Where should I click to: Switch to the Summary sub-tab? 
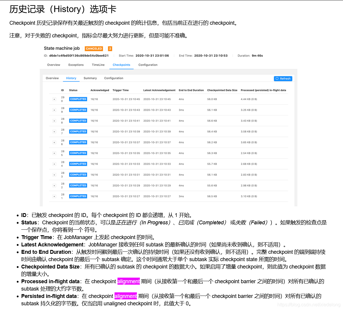pyautogui.click(x=90, y=78)
